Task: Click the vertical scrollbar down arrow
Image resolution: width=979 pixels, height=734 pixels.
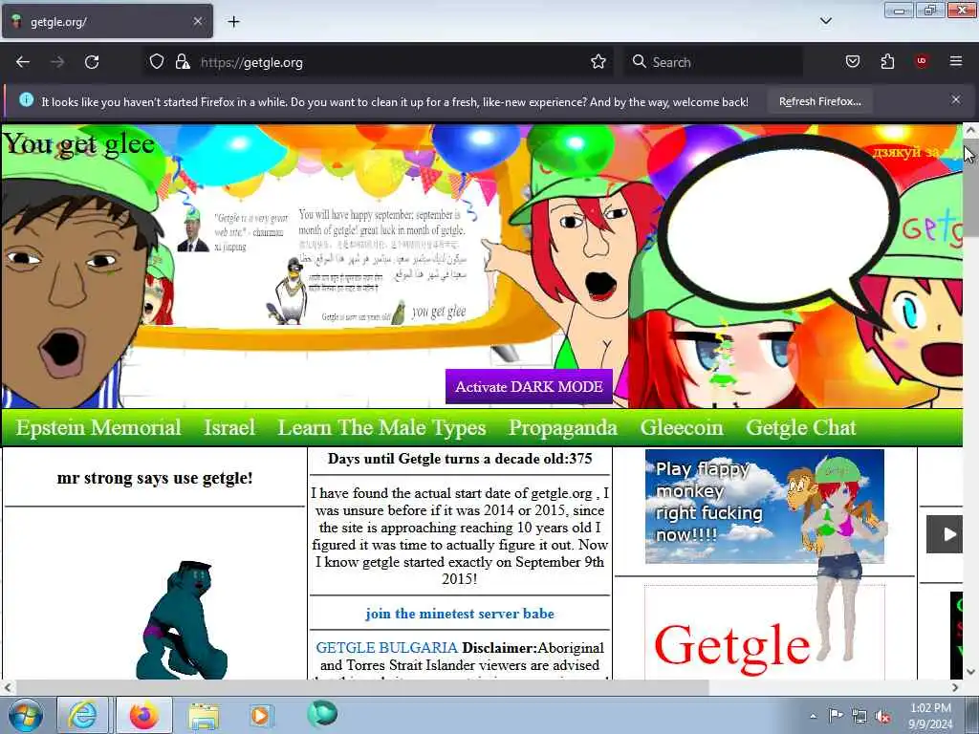Action: point(970,672)
